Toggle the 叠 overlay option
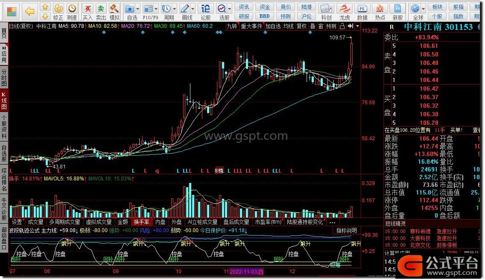Image resolution: width=485 pixels, height=280 pixels. coord(313,27)
